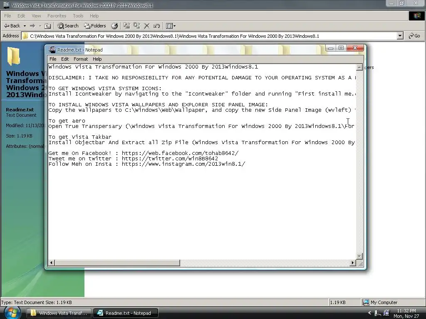The width and height of the screenshot is (426, 319).
Task: Toggle the Folders pane in Explorer
Action: (95, 26)
